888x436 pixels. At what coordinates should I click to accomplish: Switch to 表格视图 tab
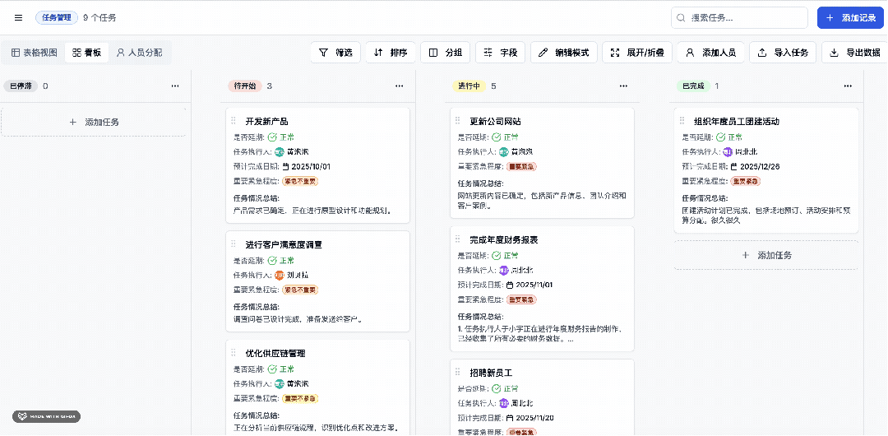[35, 53]
